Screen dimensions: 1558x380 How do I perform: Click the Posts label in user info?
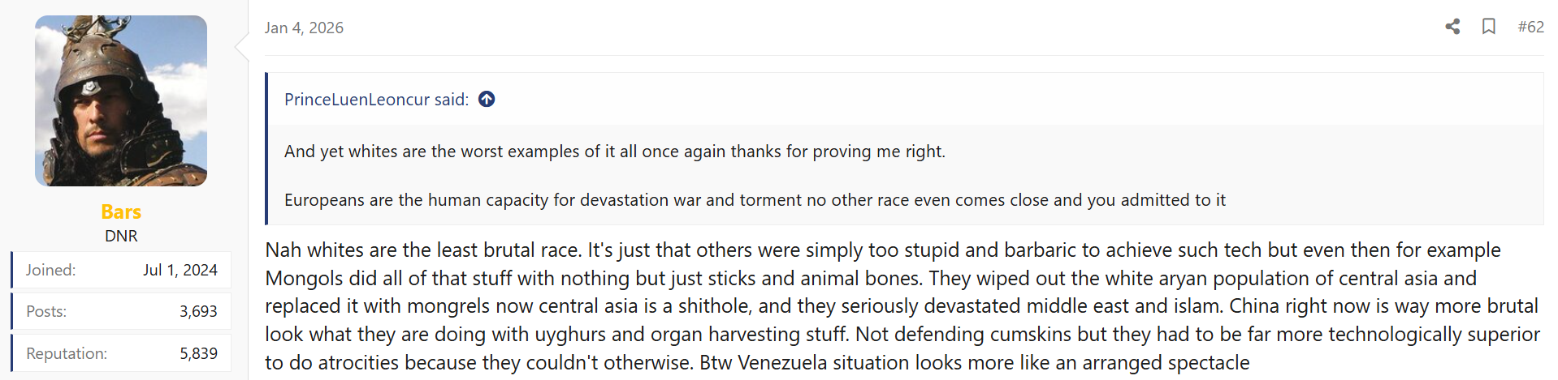(x=46, y=311)
